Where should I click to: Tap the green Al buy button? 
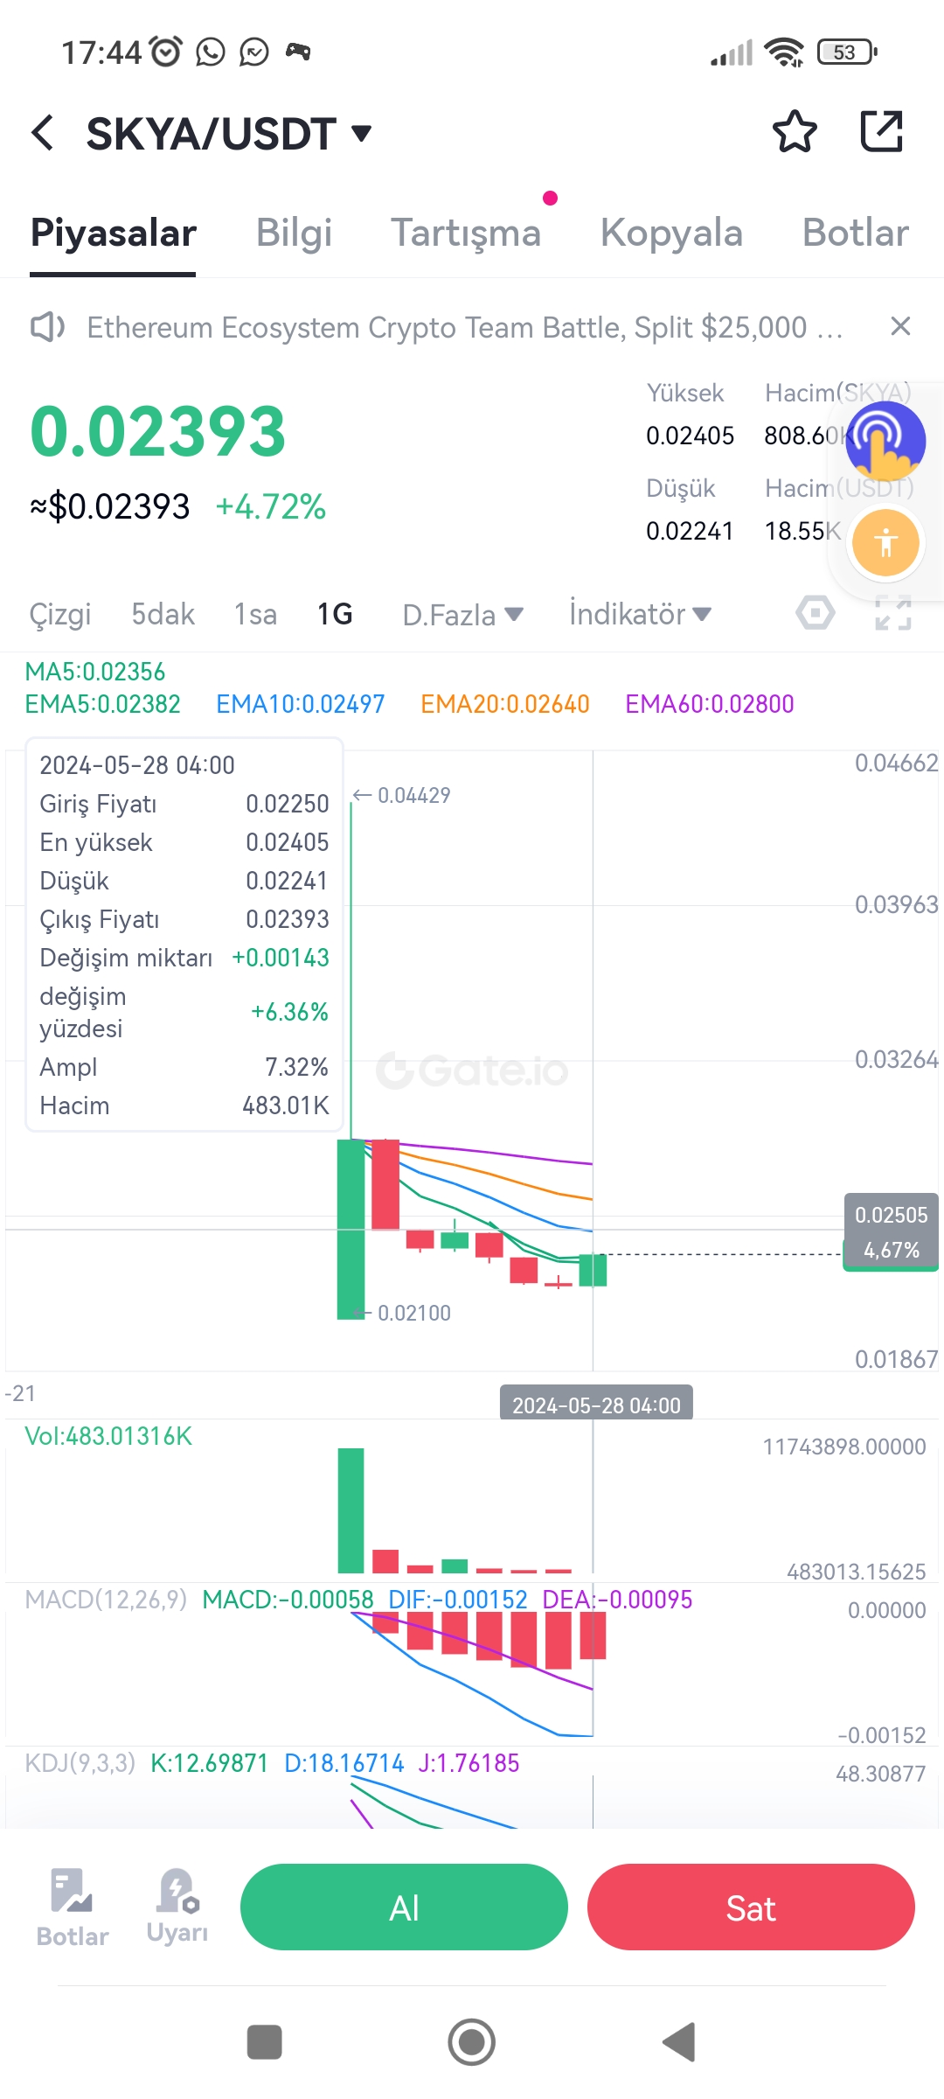point(404,1907)
